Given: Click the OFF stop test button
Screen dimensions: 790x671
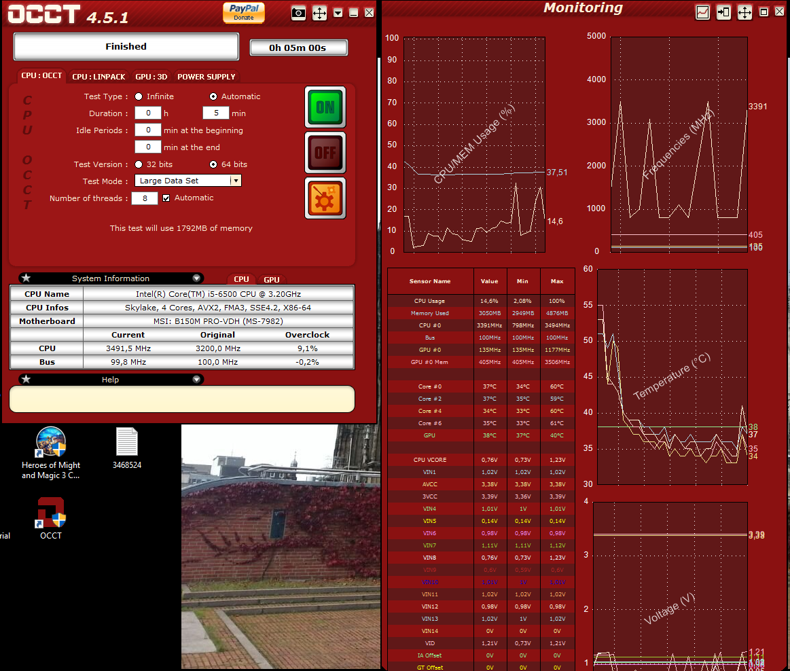Looking at the screenshot, I should pyautogui.click(x=325, y=153).
